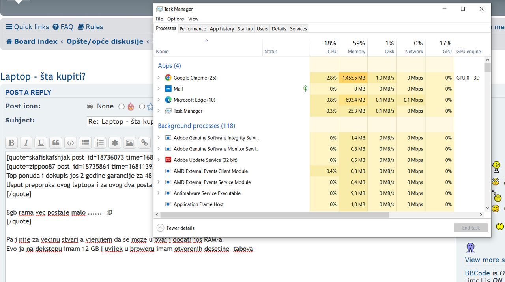Insert a quote block via quote icon

click(56, 143)
